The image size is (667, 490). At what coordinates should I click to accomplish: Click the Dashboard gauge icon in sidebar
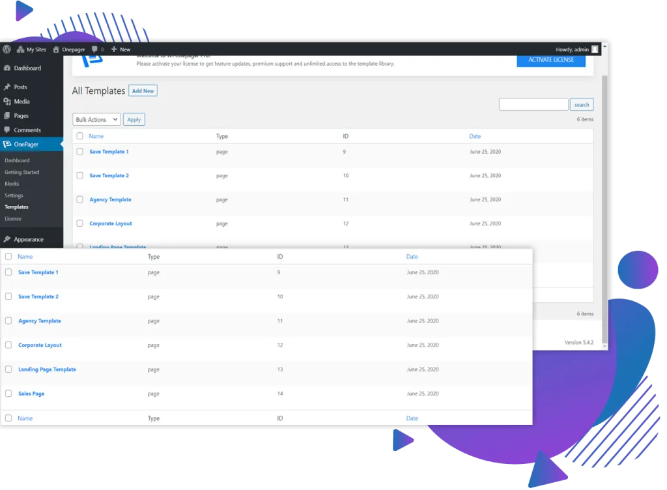tap(7, 68)
